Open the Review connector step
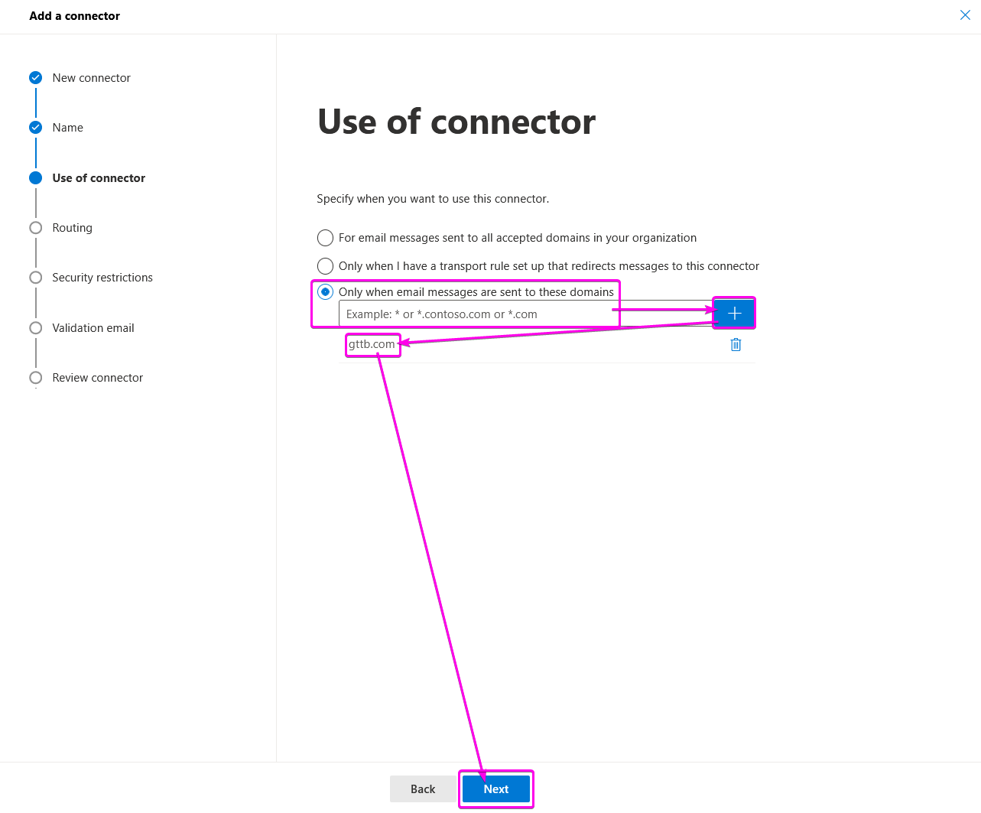Viewport: 981px width, 813px height. [x=97, y=377]
